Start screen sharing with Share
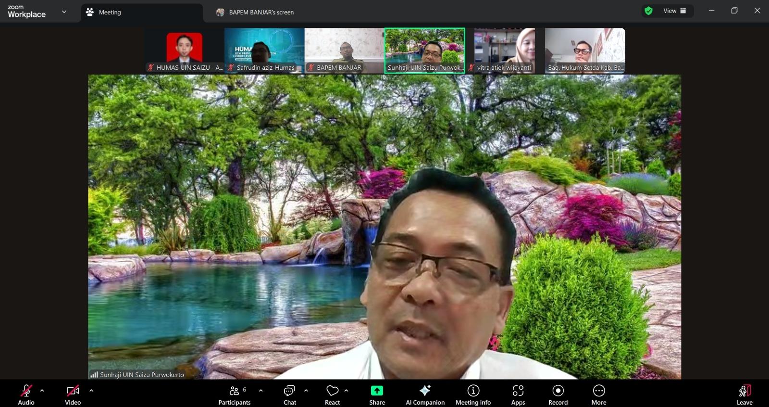Screen dimensions: 769x407 [x=377, y=394]
